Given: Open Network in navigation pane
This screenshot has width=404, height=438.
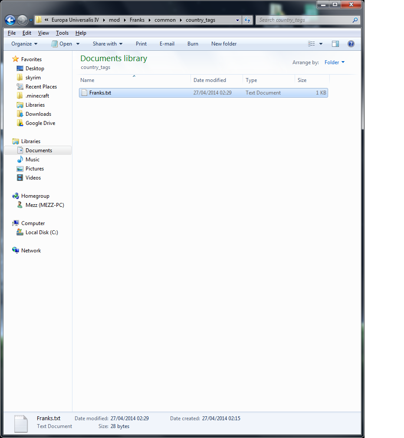Looking at the screenshot, I should (x=31, y=251).
